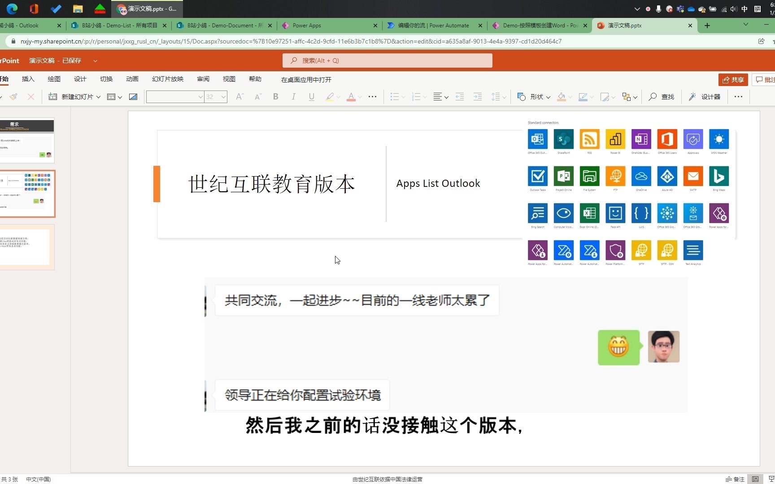775x484 pixels.
Task: Click 在桌面应用中打开 to open desktop app
Action: (306, 79)
